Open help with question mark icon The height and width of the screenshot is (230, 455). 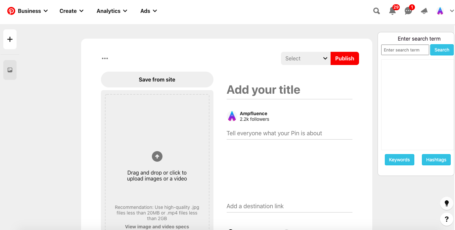click(x=446, y=219)
